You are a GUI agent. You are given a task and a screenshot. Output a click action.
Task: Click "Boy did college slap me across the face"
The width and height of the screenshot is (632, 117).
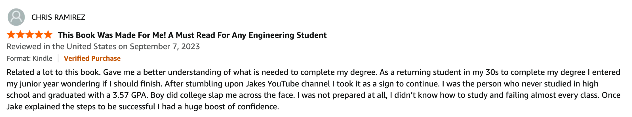pos(222,95)
